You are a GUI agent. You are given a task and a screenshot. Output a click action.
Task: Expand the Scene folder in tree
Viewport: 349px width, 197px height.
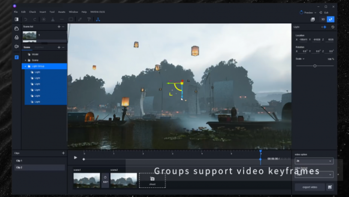(25, 60)
